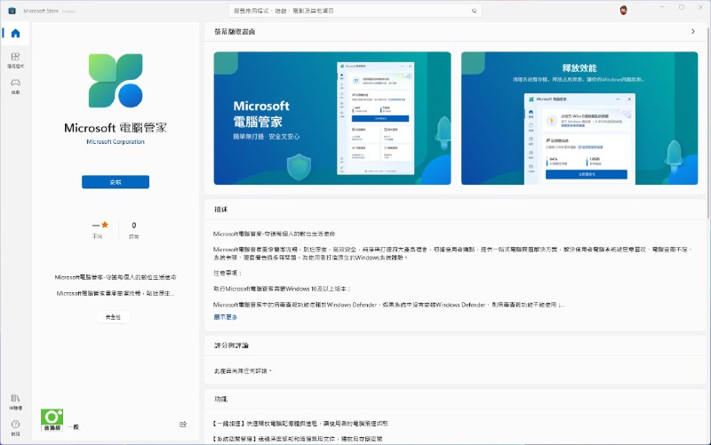
Task: Click the security tag pill button
Action: click(113, 317)
